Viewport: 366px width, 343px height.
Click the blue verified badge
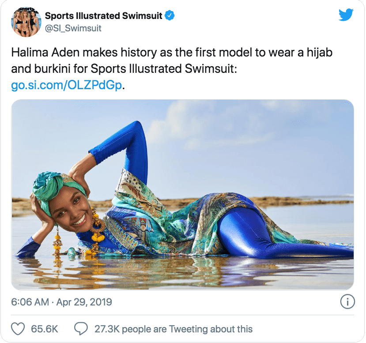tap(170, 15)
